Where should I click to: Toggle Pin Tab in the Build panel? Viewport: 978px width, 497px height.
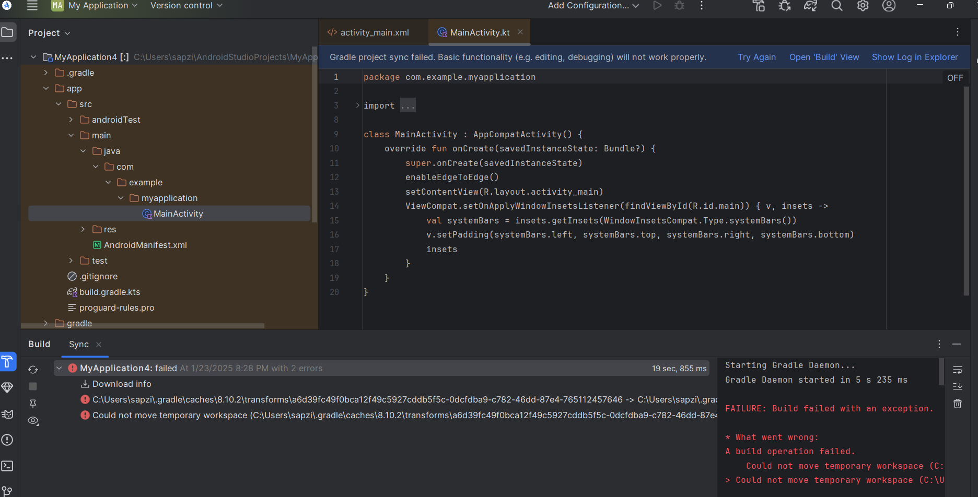click(33, 404)
